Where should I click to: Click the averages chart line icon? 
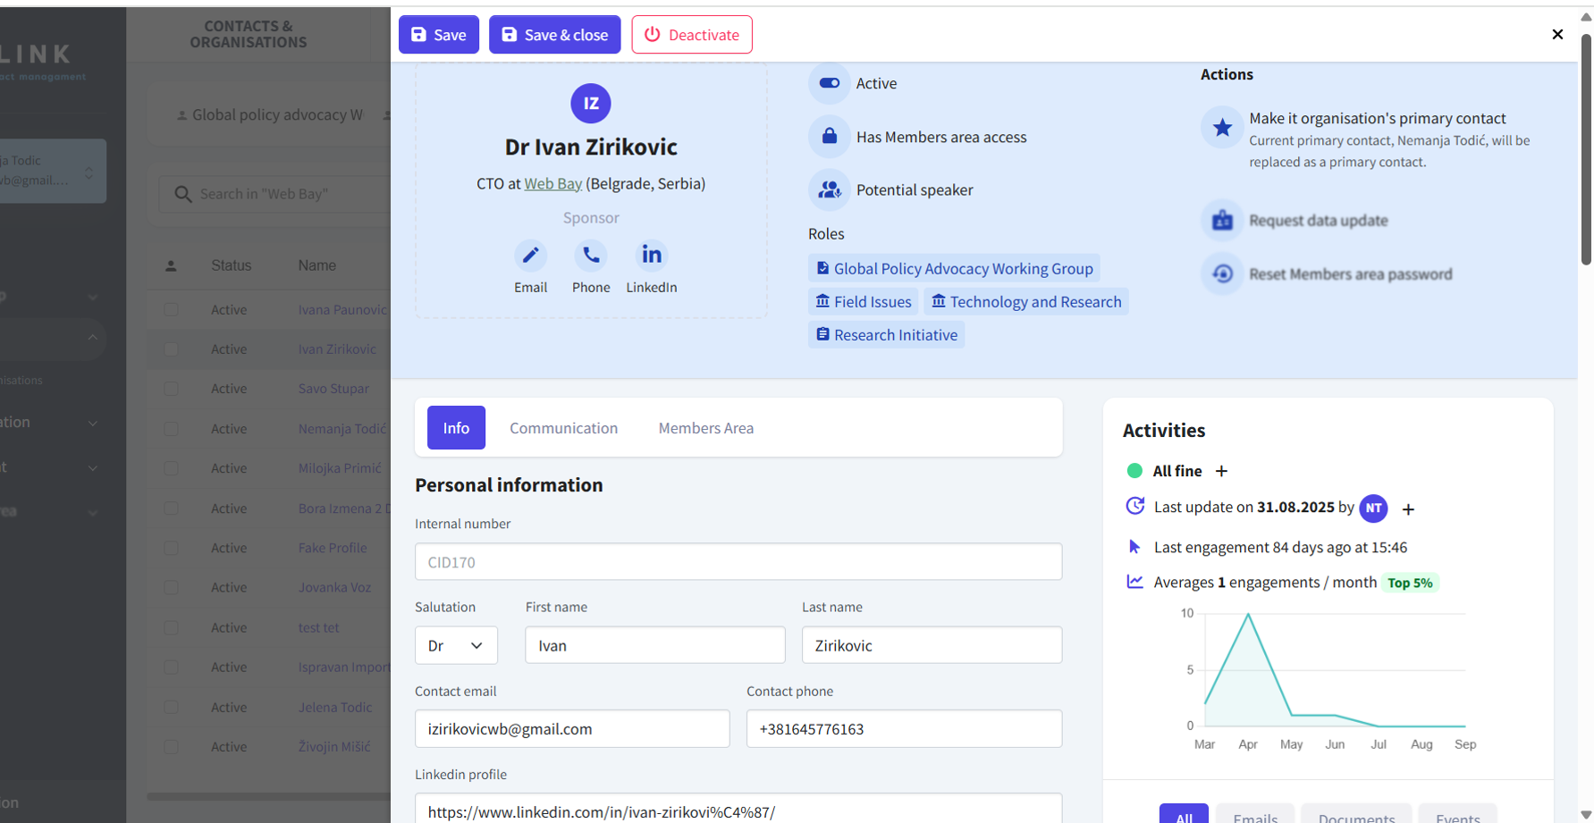(x=1134, y=582)
